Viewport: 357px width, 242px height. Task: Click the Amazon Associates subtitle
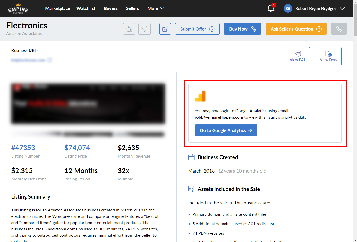pyautogui.click(x=24, y=34)
